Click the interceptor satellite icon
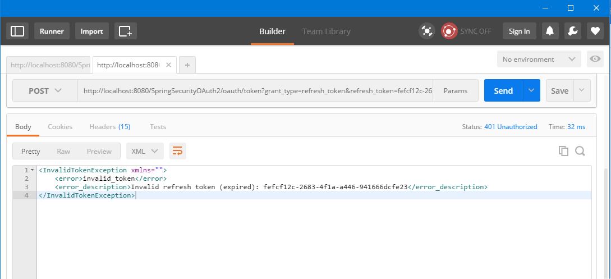Viewport: 611px width, 279px height. click(426, 31)
